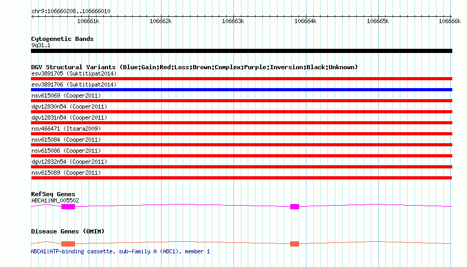Open variant nsv615084 (Cooper2011) label
467x267 pixels.
pos(66,140)
